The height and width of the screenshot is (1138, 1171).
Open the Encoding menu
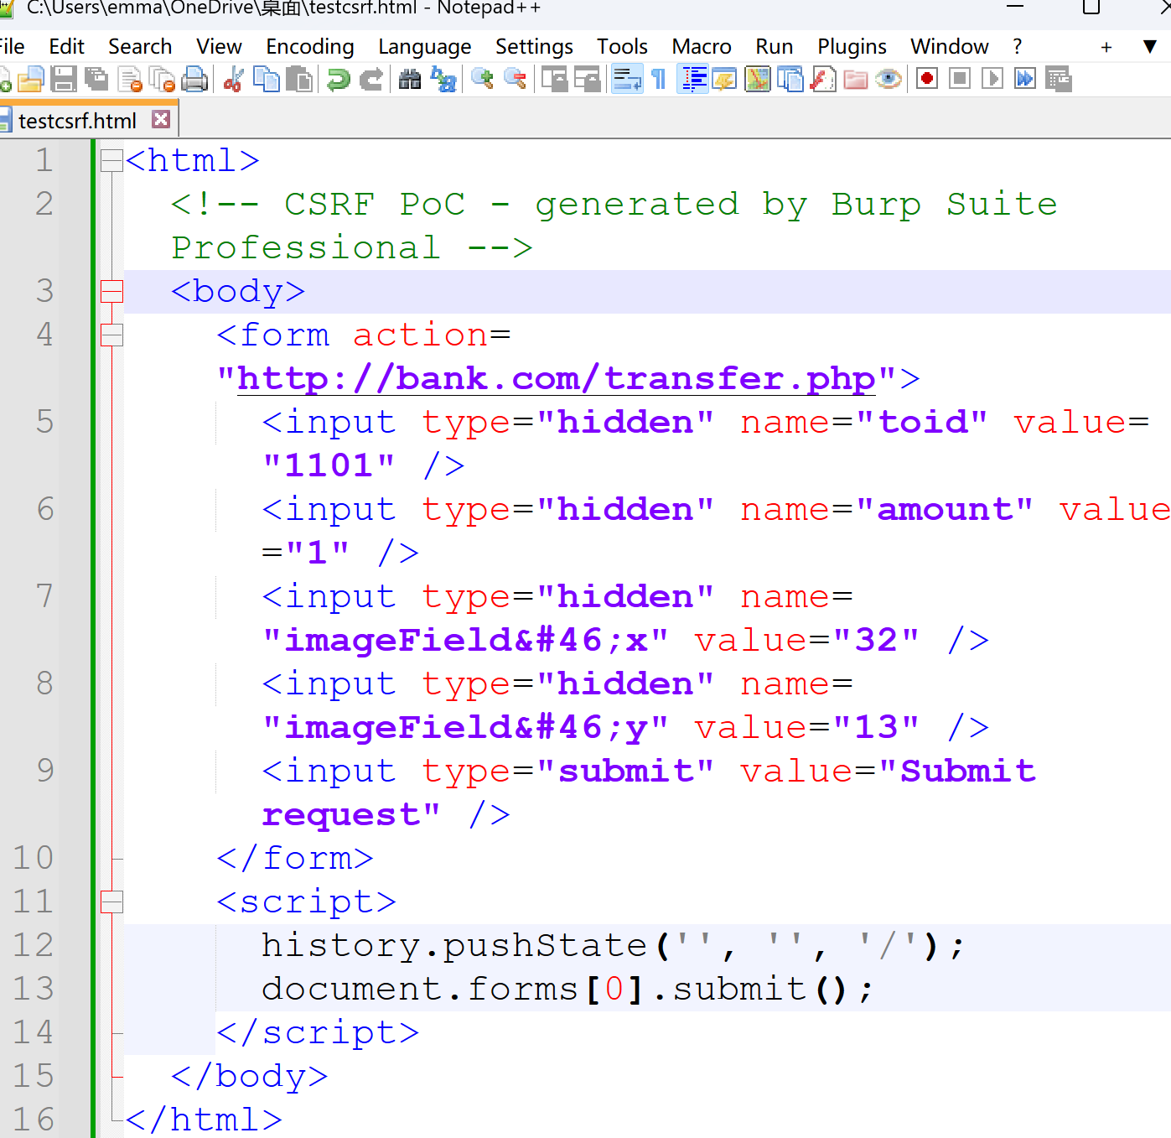pyautogui.click(x=310, y=46)
